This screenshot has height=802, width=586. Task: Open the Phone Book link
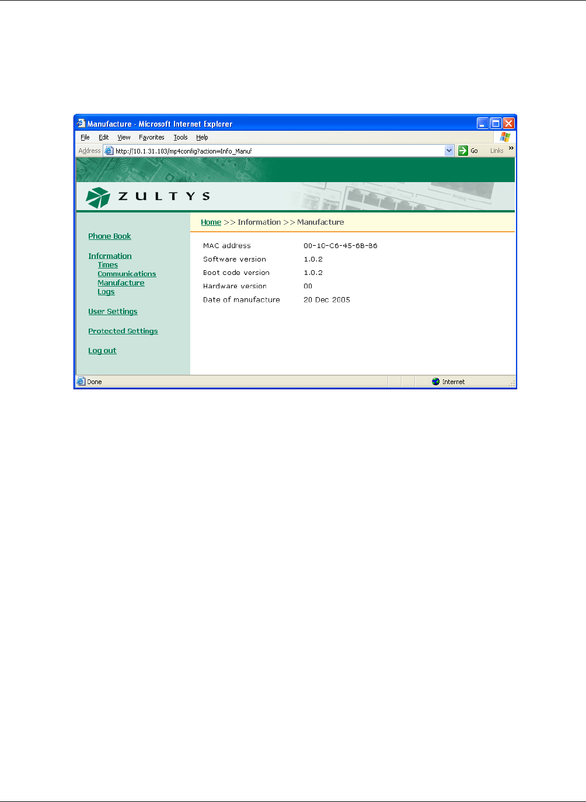tap(110, 236)
